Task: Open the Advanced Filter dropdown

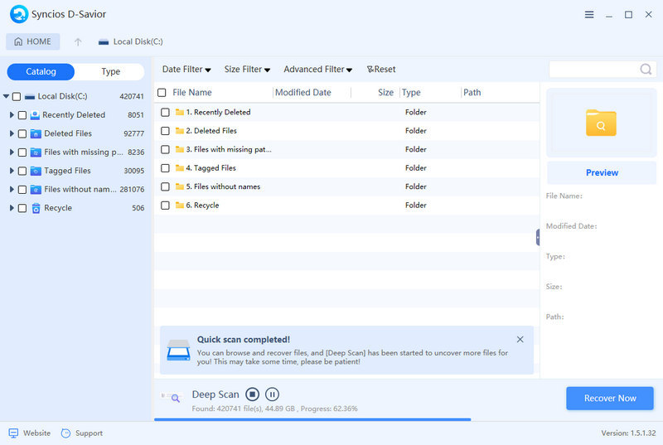Action: pyautogui.click(x=317, y=70)
